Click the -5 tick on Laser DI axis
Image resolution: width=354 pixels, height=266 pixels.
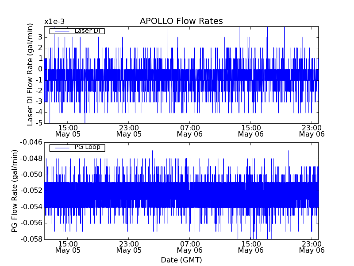tap(37, 123)
